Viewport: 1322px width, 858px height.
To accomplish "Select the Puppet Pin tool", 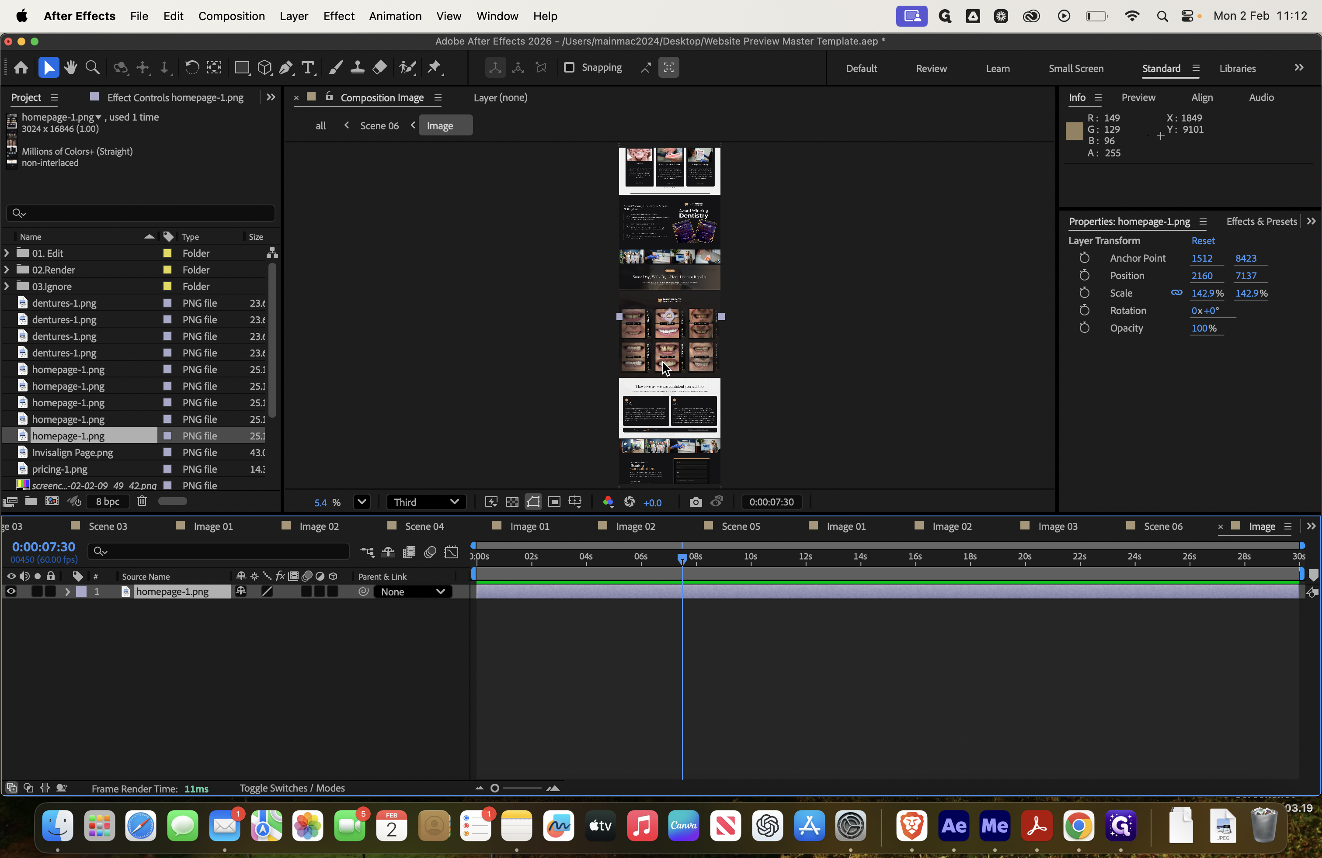I will 435,68.
